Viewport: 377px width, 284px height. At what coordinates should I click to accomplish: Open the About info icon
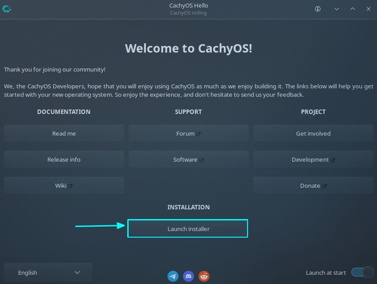(317, 9)
